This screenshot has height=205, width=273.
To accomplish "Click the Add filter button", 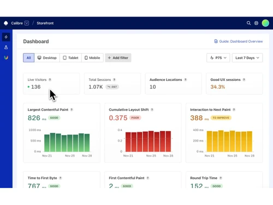I will click(118, 58).
